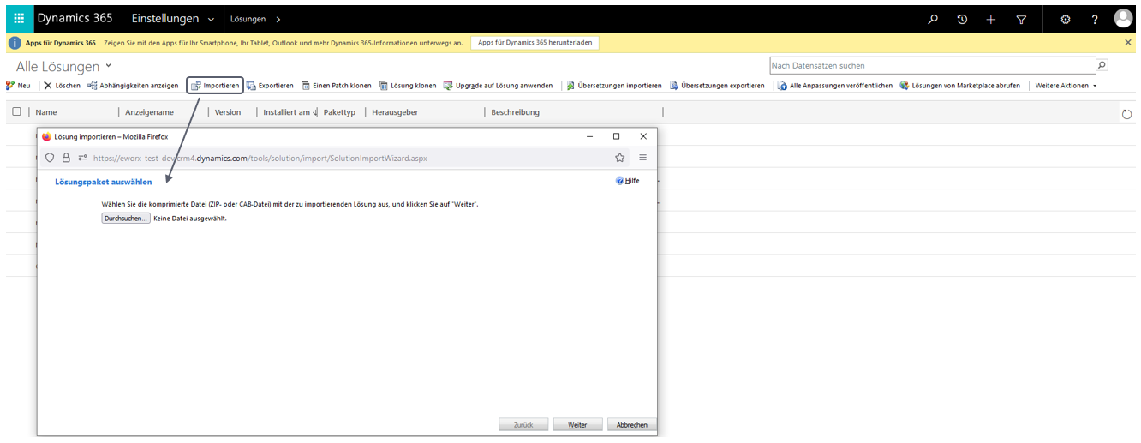
Task: Open Firefox hamburger menu in popup
Action: click(x=642, y=158)
